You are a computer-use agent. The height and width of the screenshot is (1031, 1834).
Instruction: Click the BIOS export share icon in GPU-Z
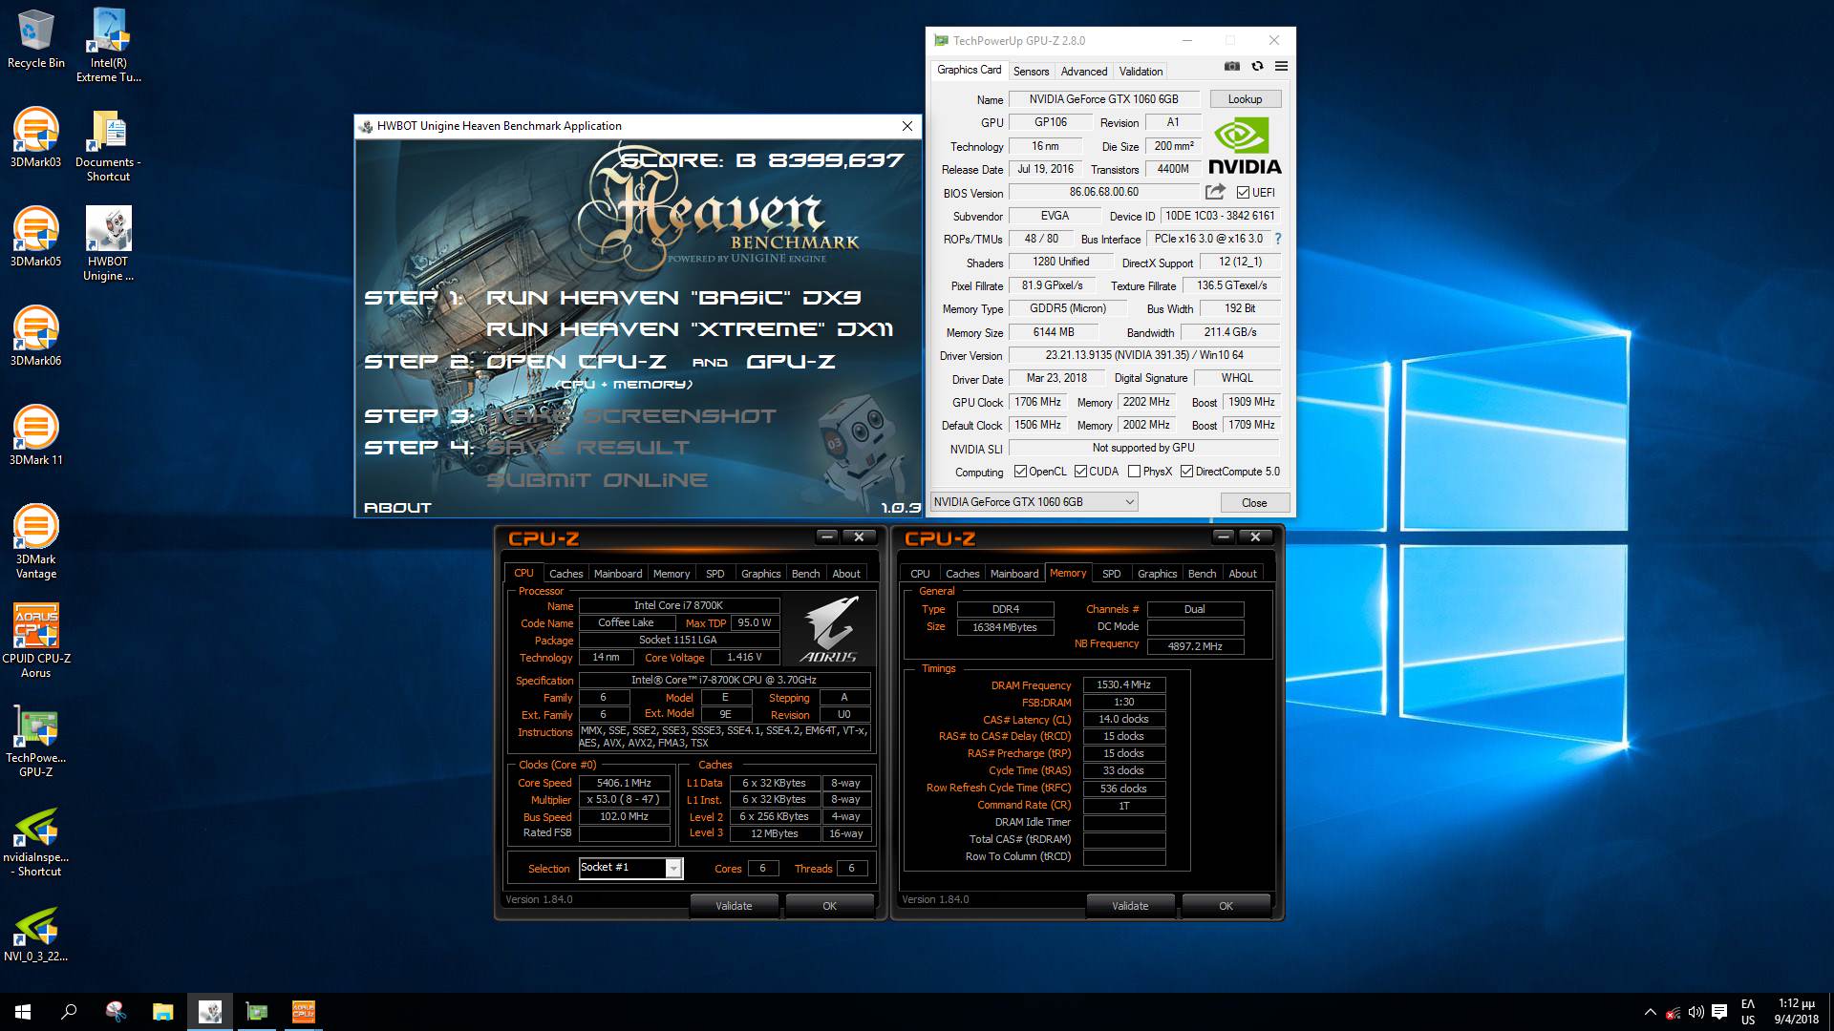(1215, 192)
